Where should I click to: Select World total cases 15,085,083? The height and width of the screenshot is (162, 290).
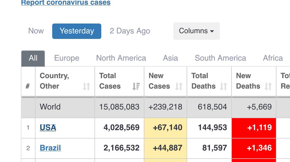click(119, 107)
